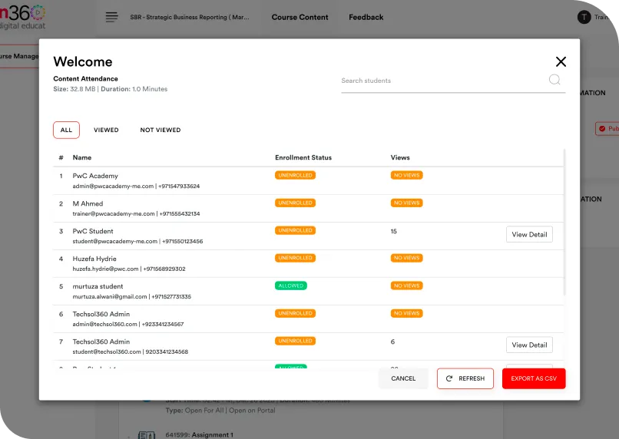This screenshot has height=439, width=619.
Task: Switch to the NOT VIEWED tab
Action: click(161, 130)
